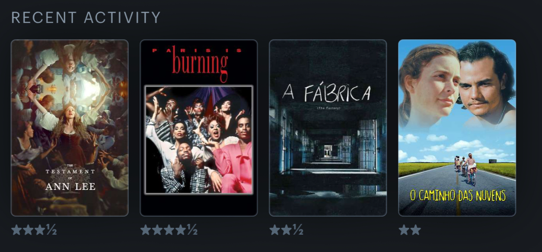Click the white 'Ann Lee' title text

pyautogui.click(x=70, y=187)
